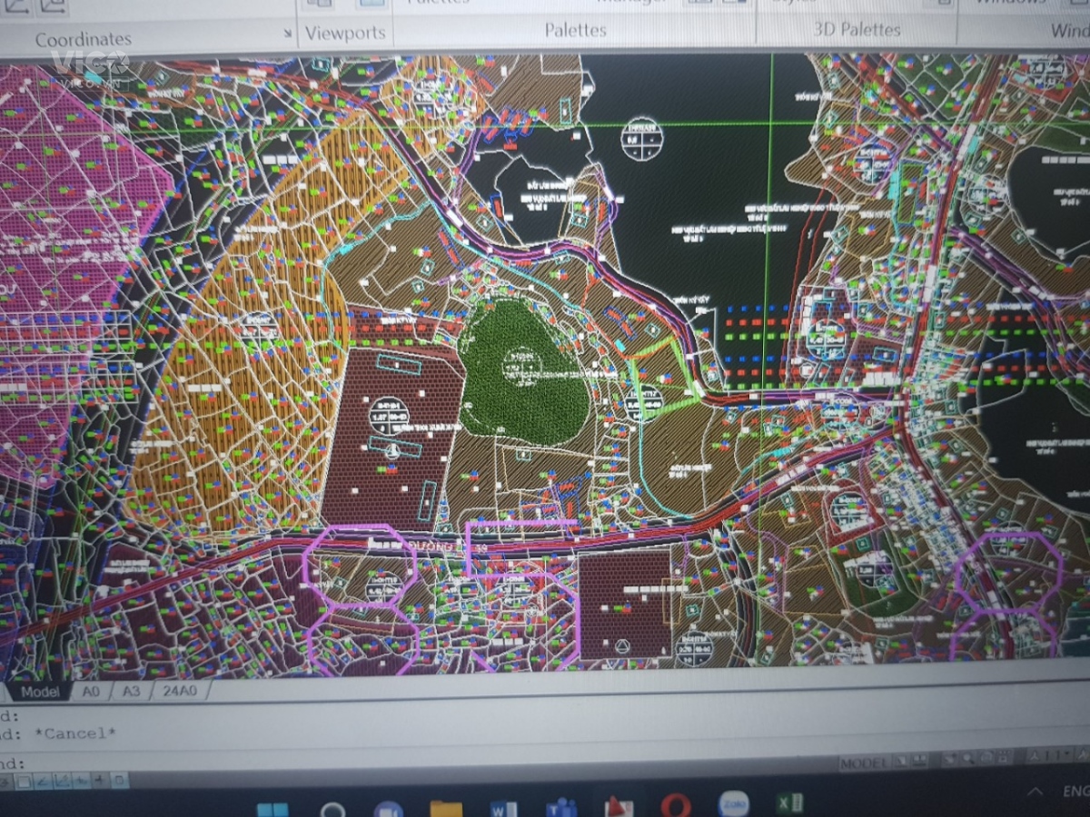The image size is (1090, 817).
Task: Select the smaller dark-red block below the road
Action: tap(625, 604)
